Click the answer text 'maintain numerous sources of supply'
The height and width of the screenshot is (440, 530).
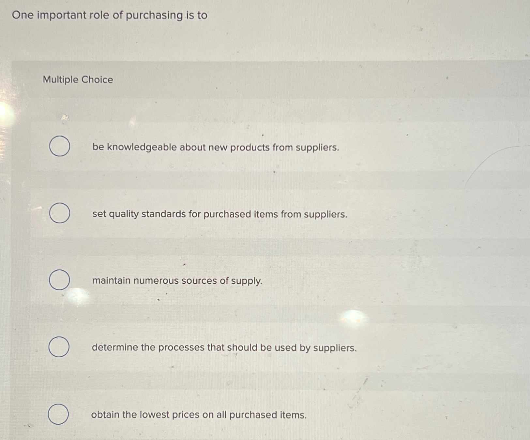(x=177, y=281)
